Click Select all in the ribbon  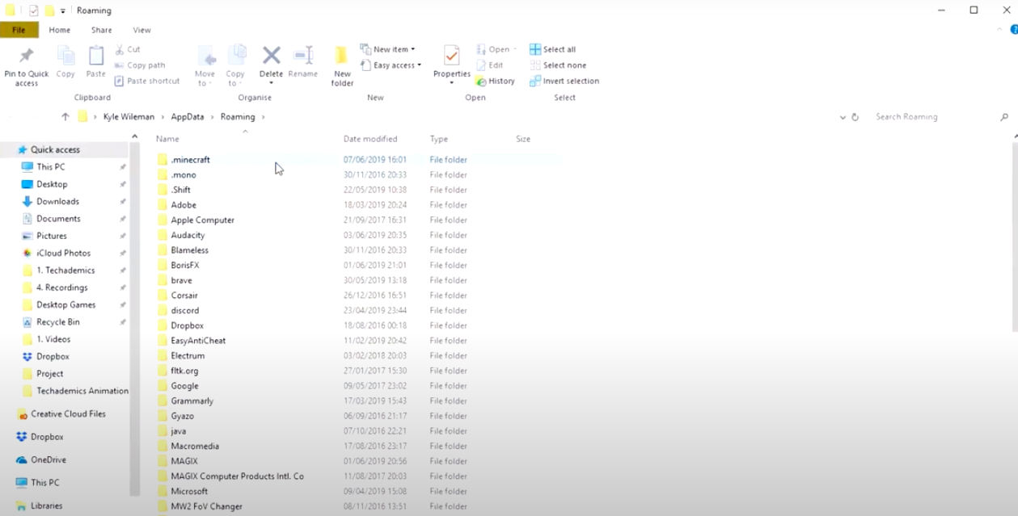point(553,49)
